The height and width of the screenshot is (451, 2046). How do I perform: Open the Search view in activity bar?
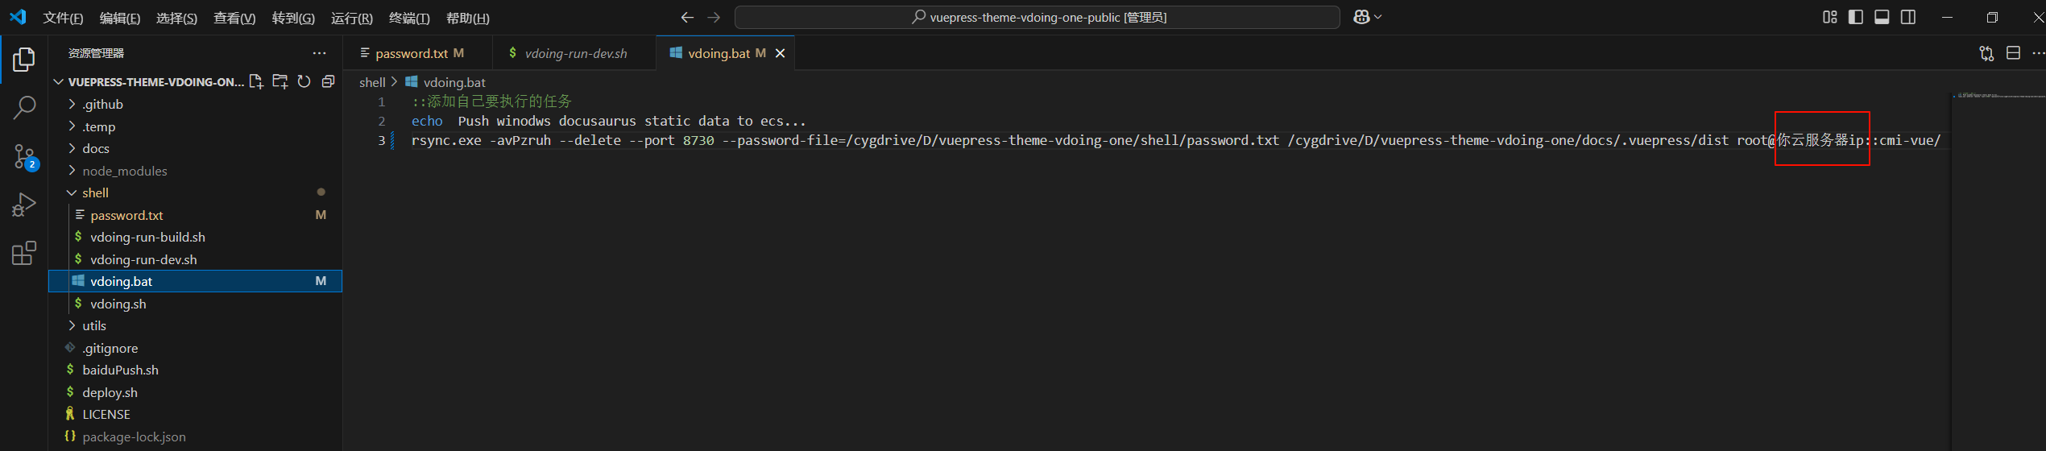(24, 108)
